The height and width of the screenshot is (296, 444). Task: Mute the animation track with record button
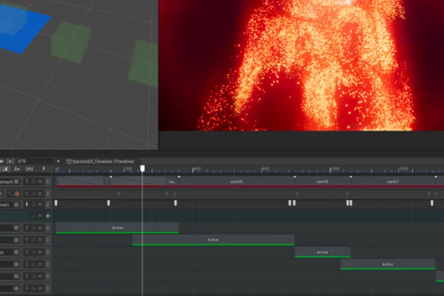coord(40,194)
